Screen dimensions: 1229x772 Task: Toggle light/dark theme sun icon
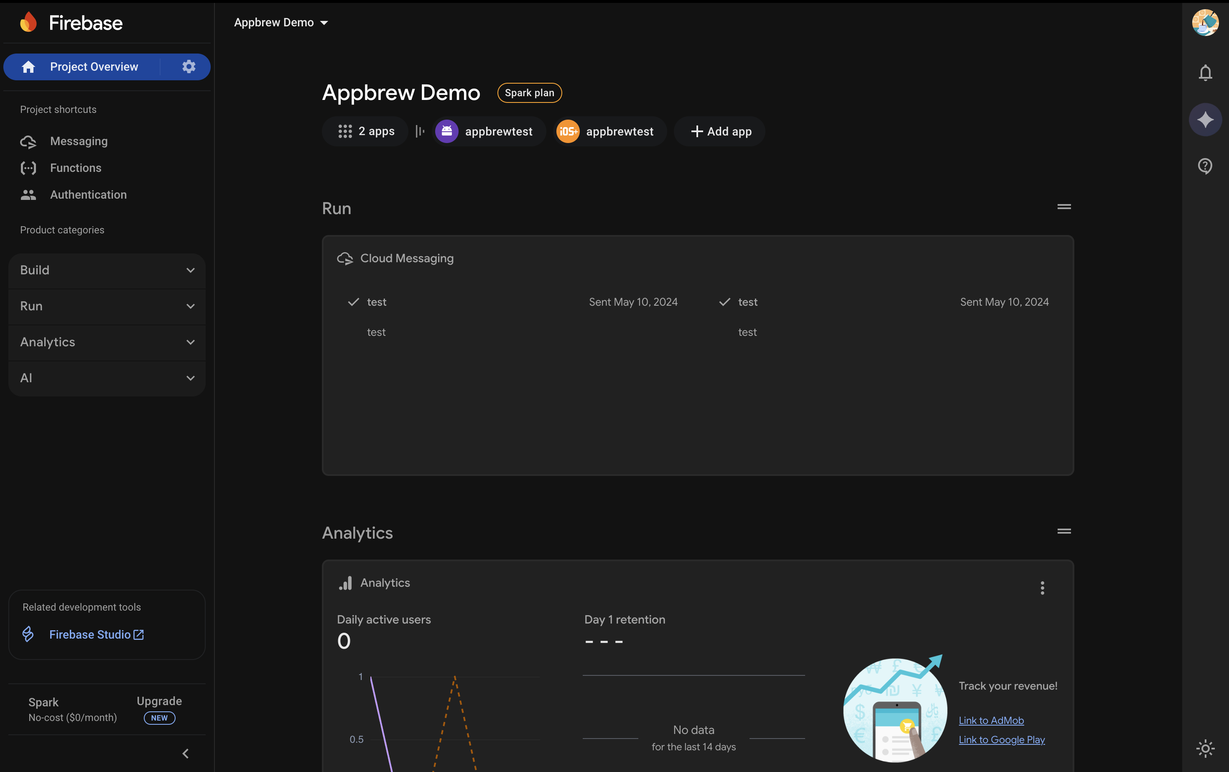point(1205,749)
